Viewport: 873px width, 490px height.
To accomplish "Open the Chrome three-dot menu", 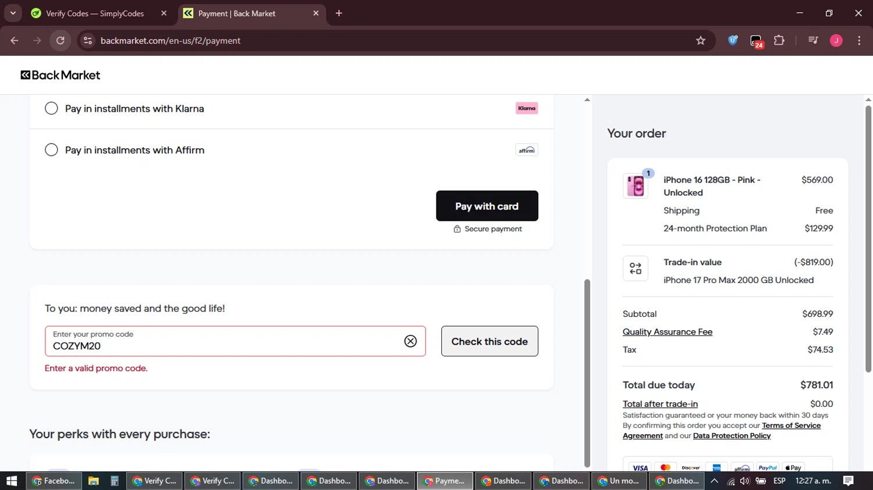I will [x=859, y=41].
